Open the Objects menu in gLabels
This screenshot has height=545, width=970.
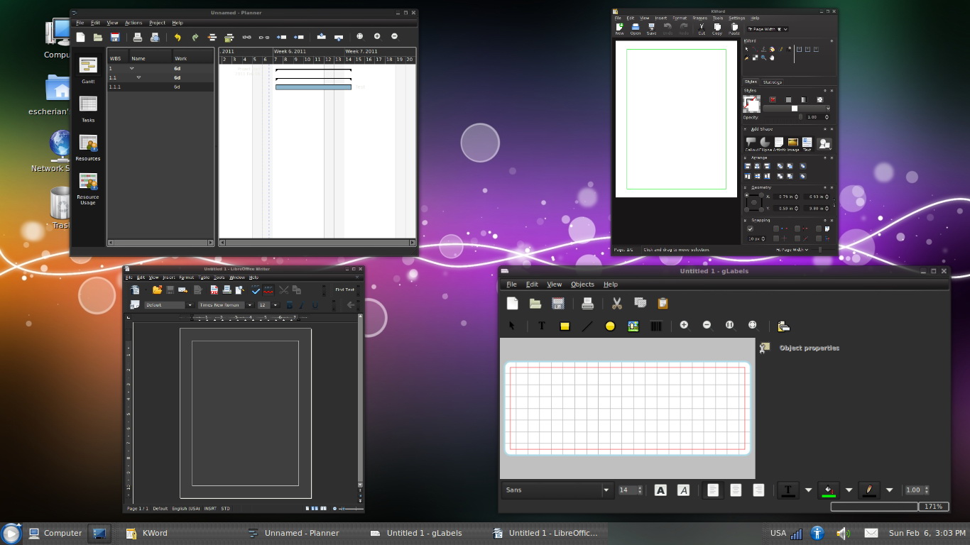582,285
